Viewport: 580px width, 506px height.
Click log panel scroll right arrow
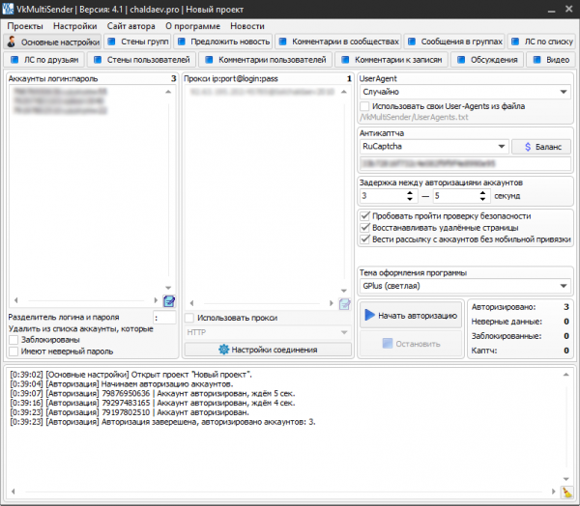tap(553, 492)
